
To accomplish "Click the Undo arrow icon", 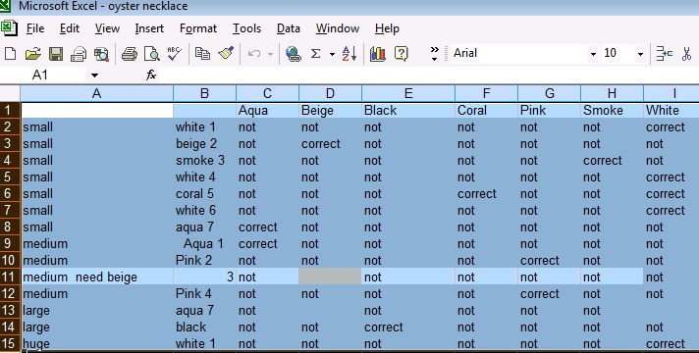I will (x=254, y=54).
